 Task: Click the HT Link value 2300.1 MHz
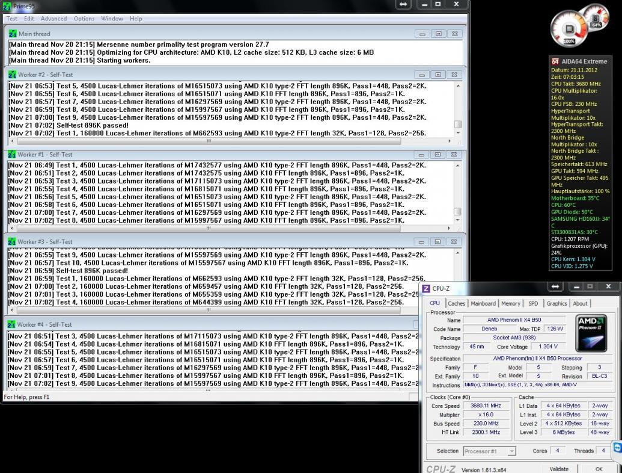pyautogui.click(x=486, y=432)
